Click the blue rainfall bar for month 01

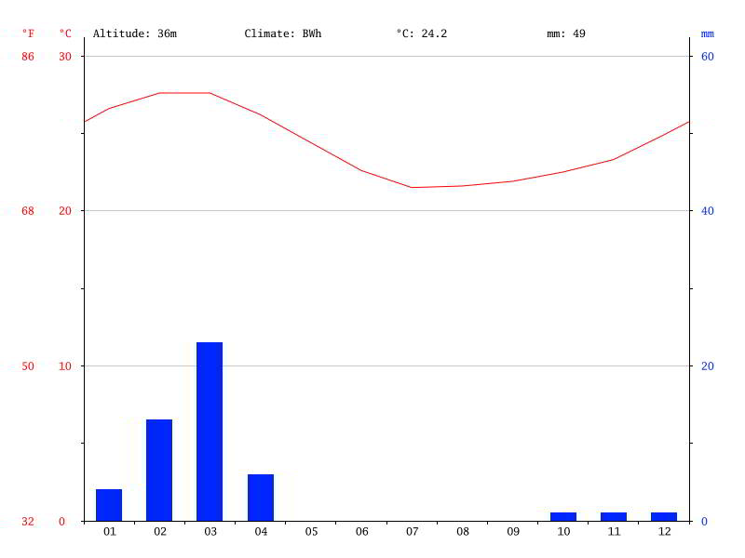click(109, 505)
